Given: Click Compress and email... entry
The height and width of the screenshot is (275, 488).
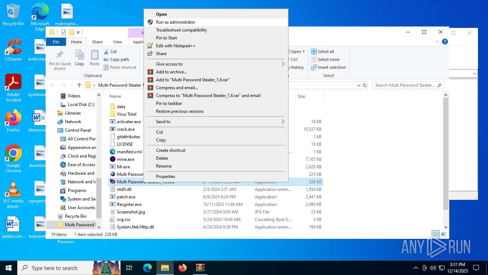Looking at the screenshot, I should click(216, 88).
